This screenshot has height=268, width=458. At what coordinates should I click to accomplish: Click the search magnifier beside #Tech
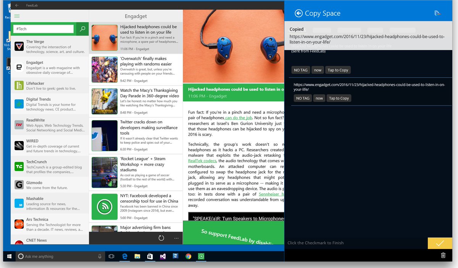coord(82,29)
